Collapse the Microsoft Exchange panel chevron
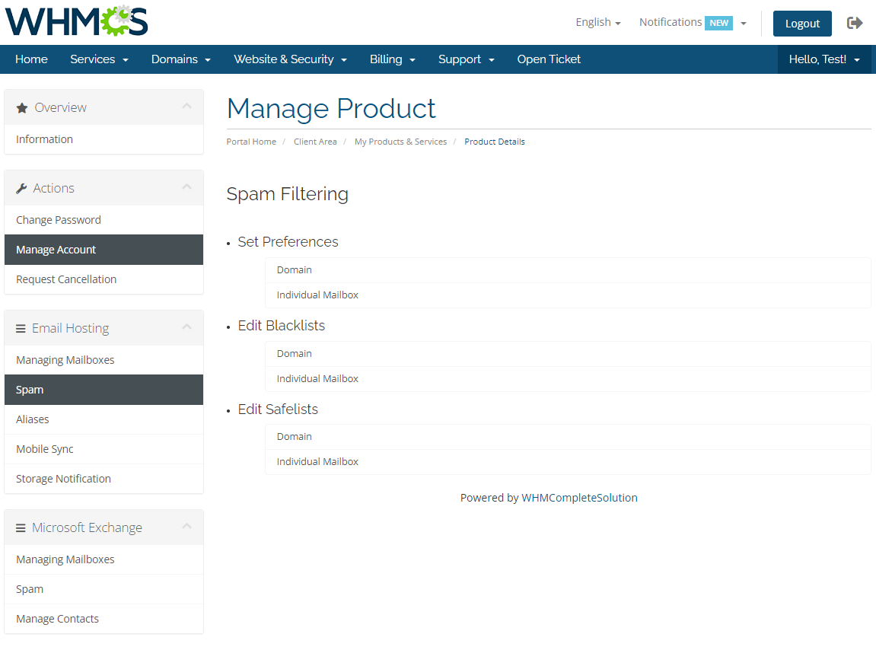This screenshot has width=876, height=650. pyautogui.click(x=186, y=527)
